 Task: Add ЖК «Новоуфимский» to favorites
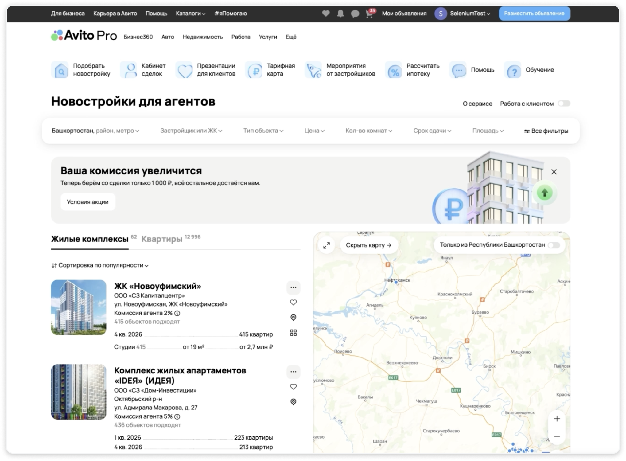click(x=293, y=303)
